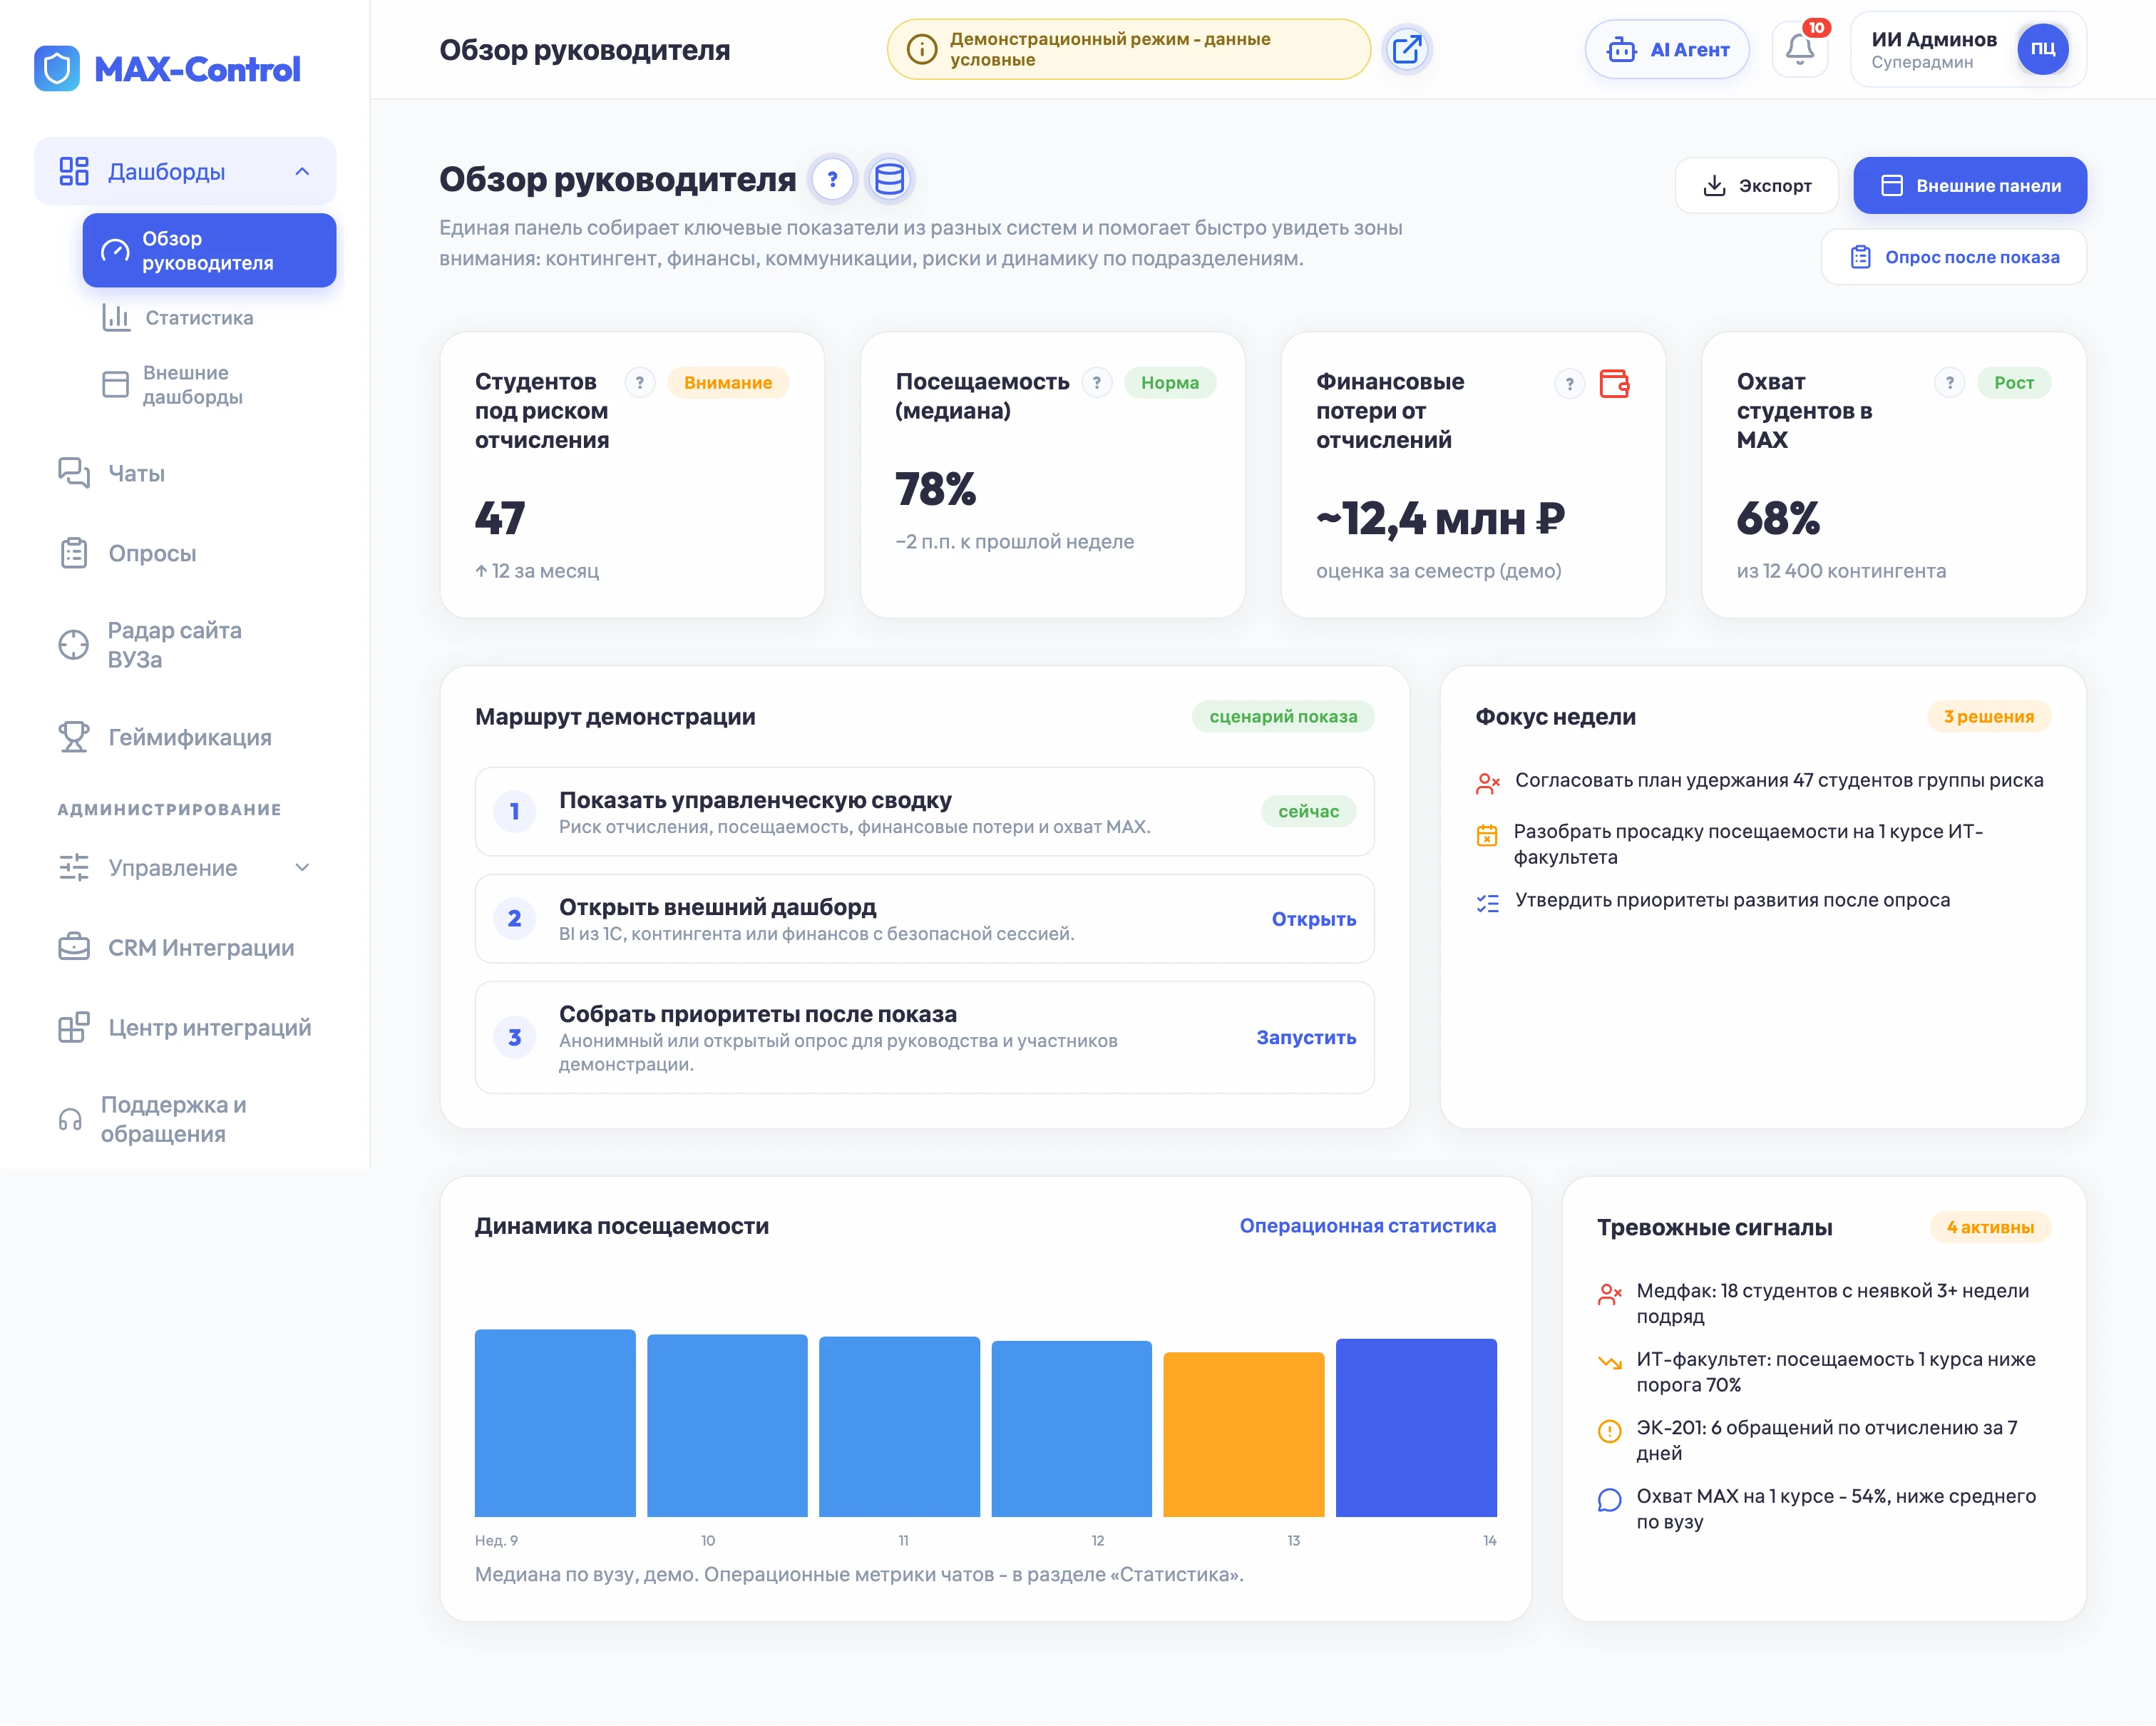Open Геймификация in the sidebar
Viewport: 2156px width, 1726px height.
pos(185,737)
